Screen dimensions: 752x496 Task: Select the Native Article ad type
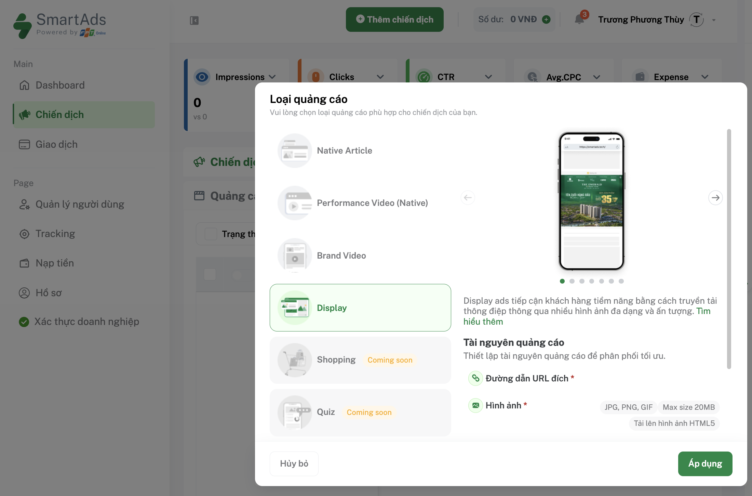[x=344, y=151]
